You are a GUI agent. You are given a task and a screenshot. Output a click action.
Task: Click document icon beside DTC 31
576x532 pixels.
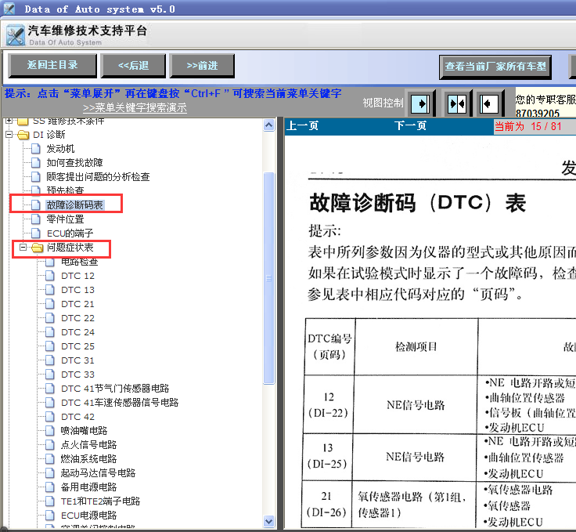[50, 360]
